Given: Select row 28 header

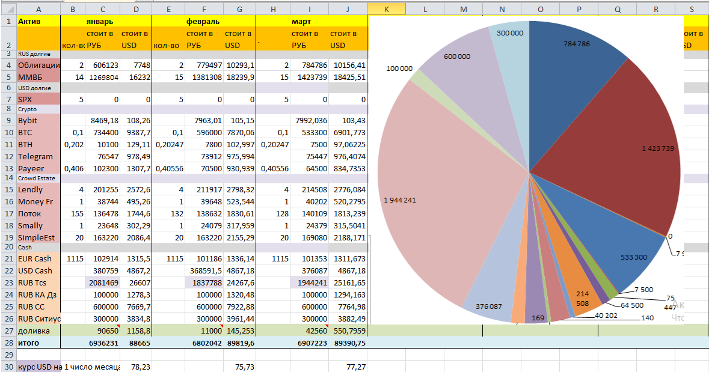Looking at the screenshot, I should tap(8, 343).
